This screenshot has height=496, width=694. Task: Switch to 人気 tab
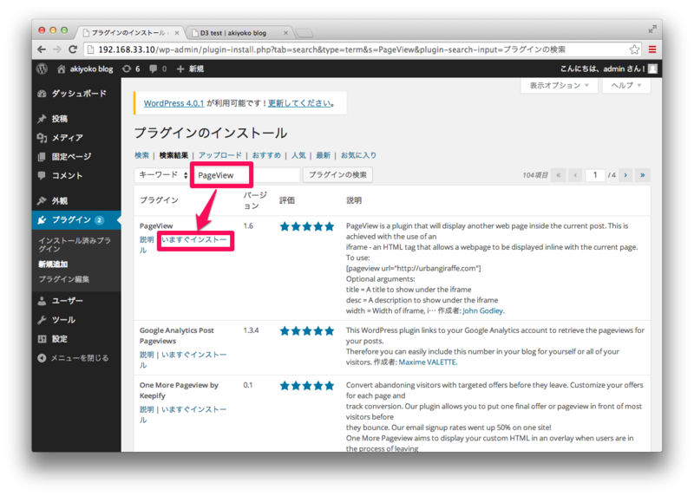pos(298,155)
